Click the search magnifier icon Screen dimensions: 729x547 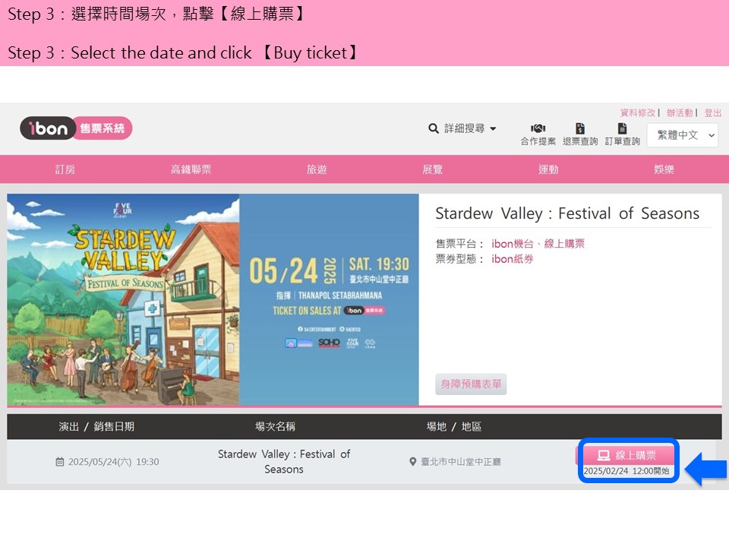tap(434, 128)
